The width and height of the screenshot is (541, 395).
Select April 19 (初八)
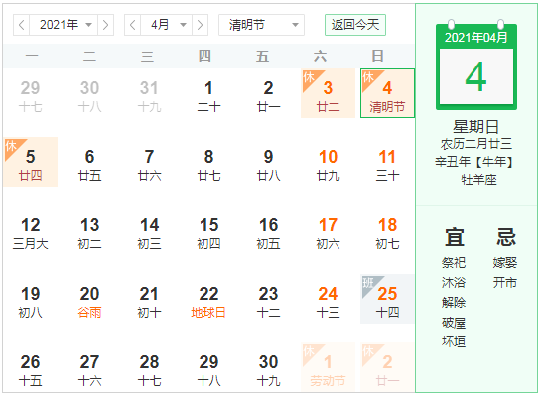pos(31,299)
